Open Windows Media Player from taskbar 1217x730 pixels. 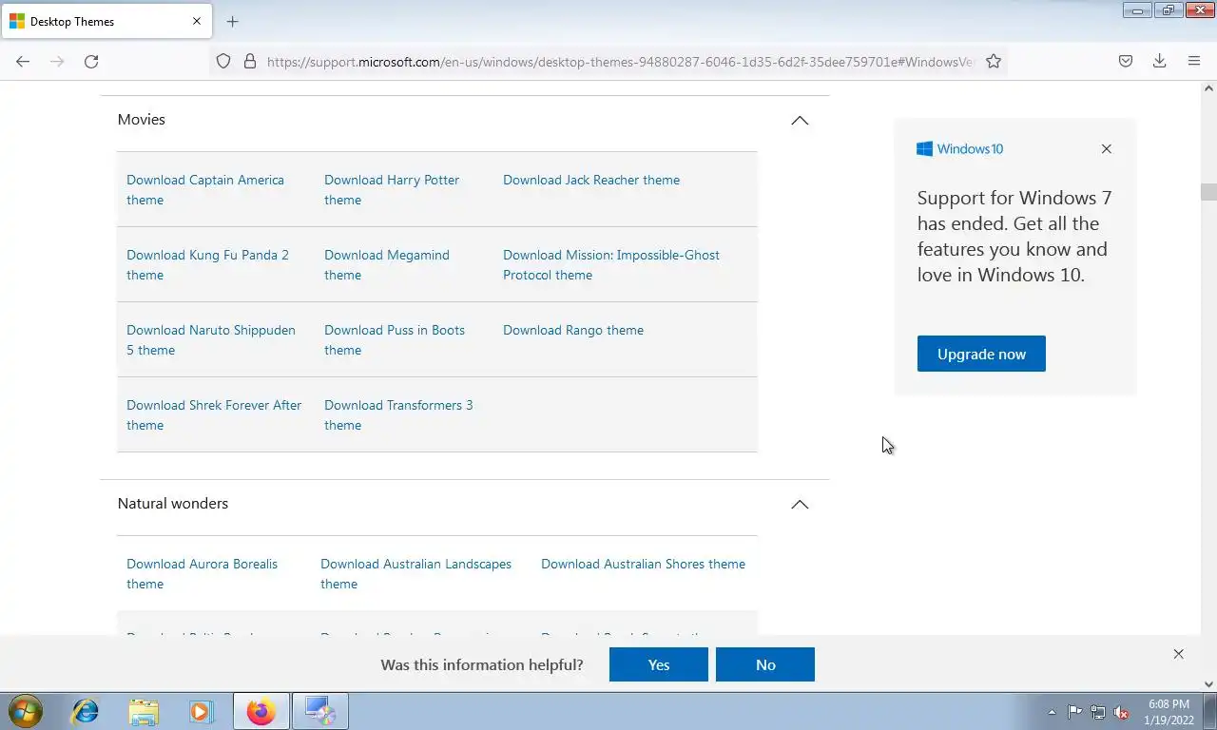(x=201, y=711)
